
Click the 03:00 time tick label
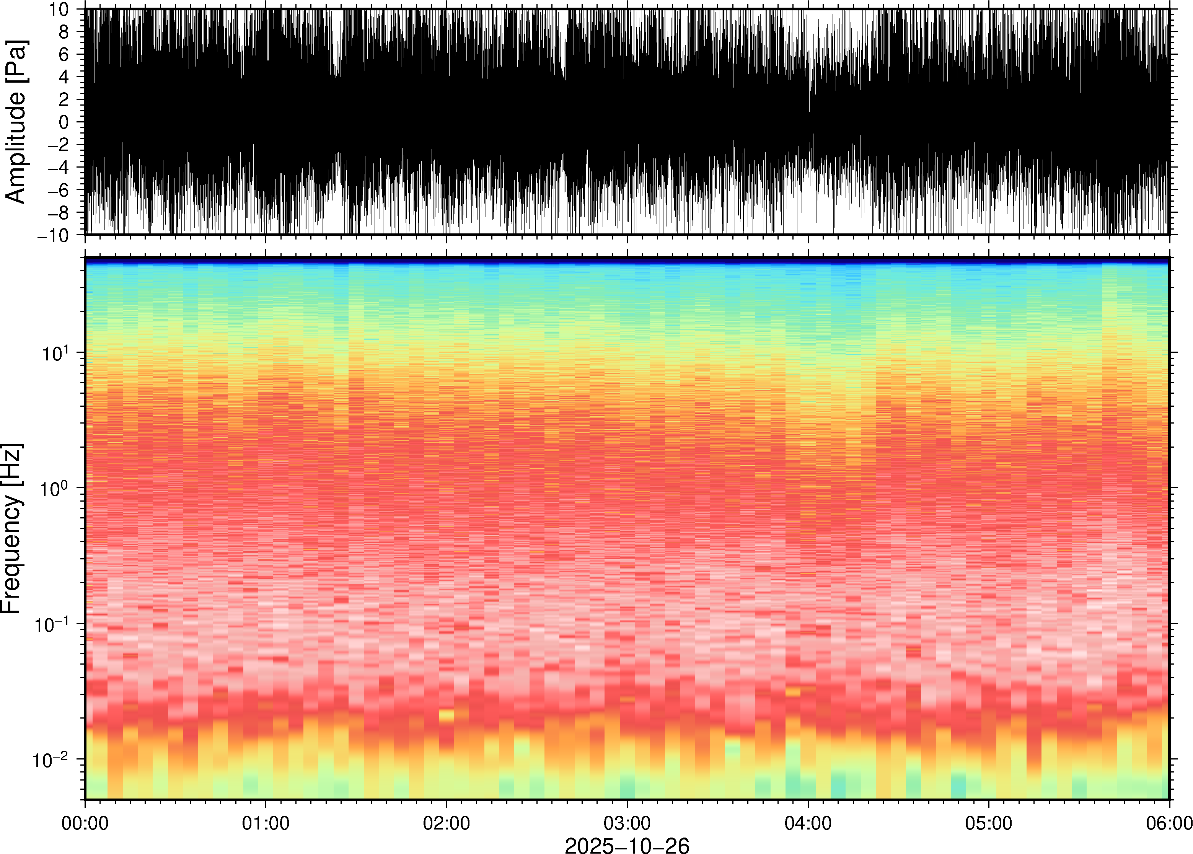tap(627, 823)
